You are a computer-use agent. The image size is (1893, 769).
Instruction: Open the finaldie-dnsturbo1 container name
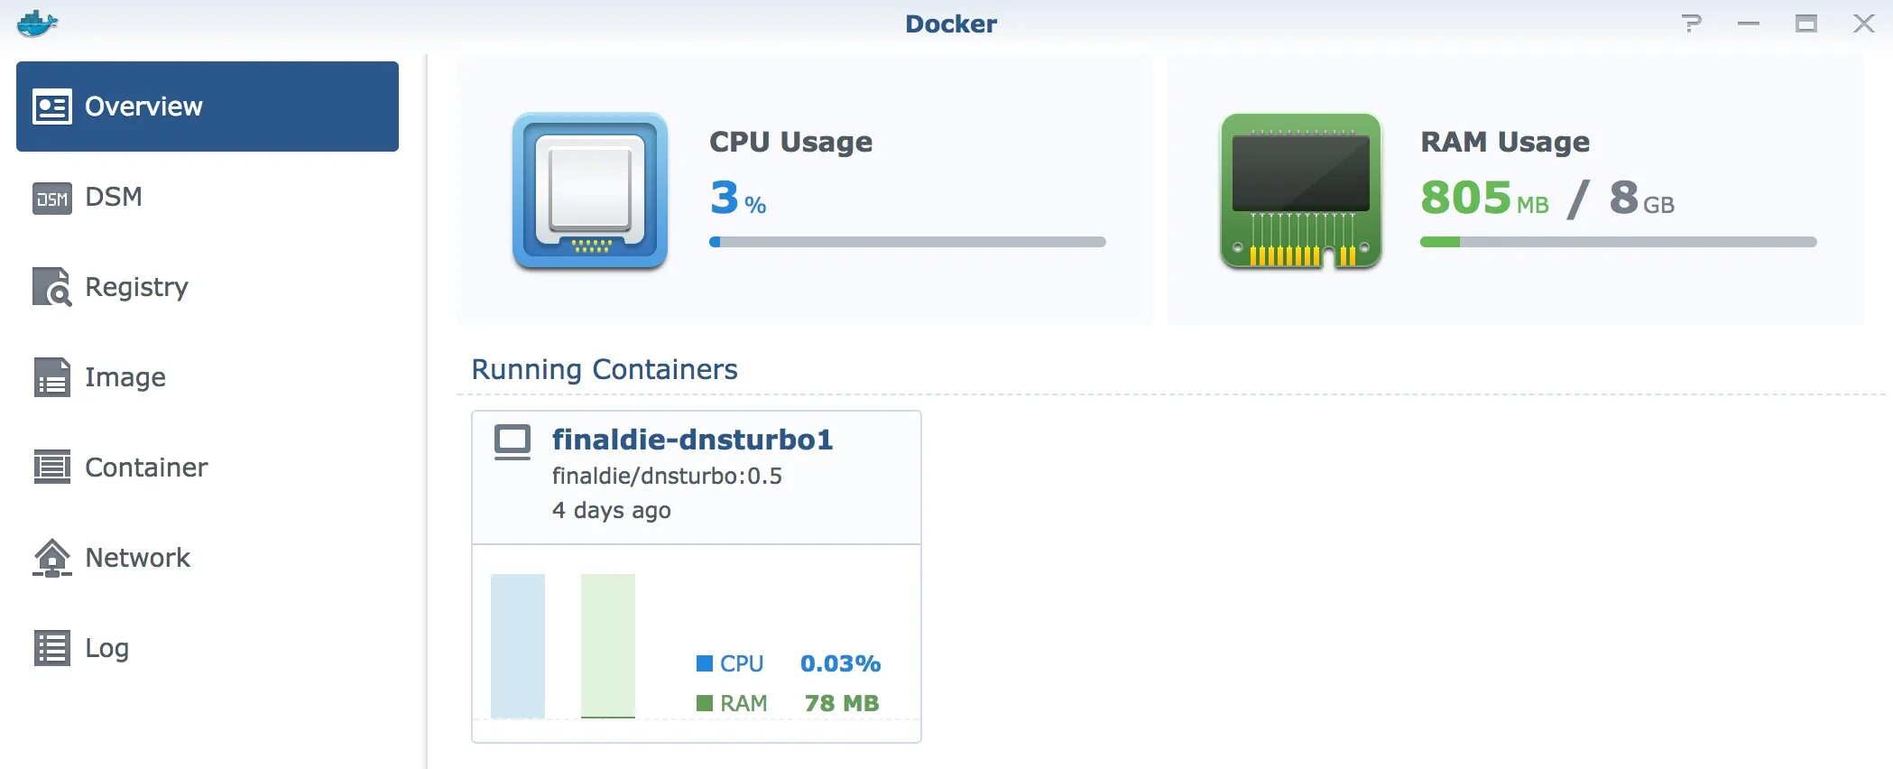coord(692,440)
